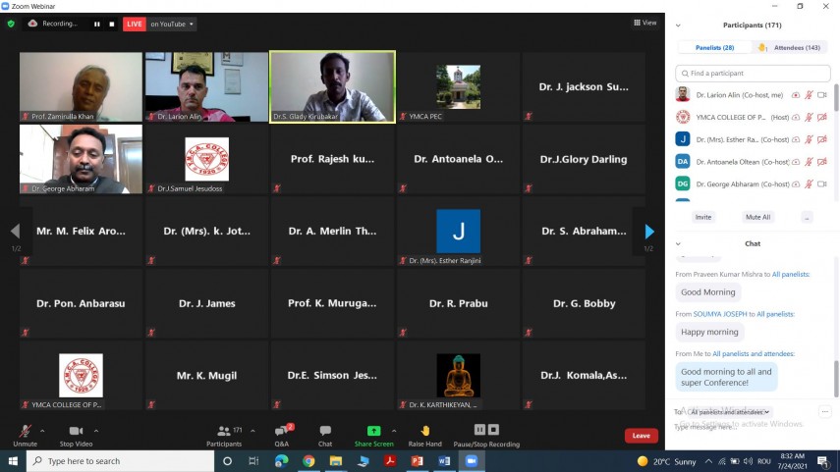
Task: Go to next gallery page arrow
Action: click(649, 232)
